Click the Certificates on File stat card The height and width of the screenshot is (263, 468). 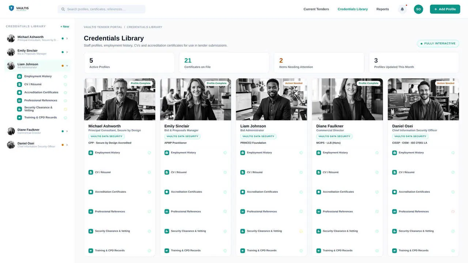tap(224, 62)
